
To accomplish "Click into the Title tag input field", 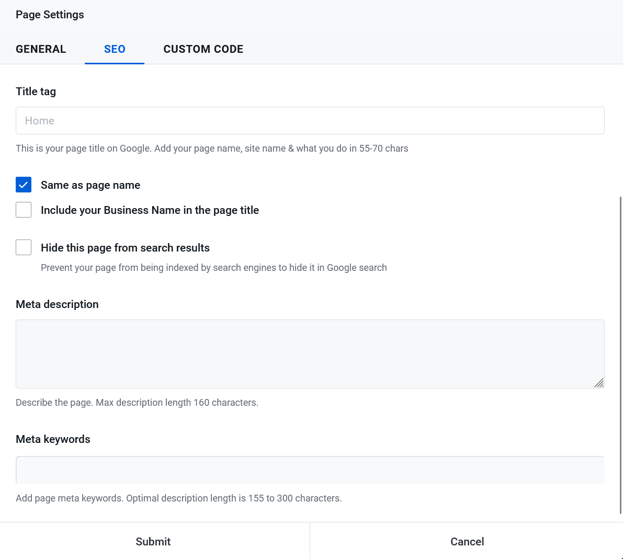I will pyautogui.click(x=310, y=121).
